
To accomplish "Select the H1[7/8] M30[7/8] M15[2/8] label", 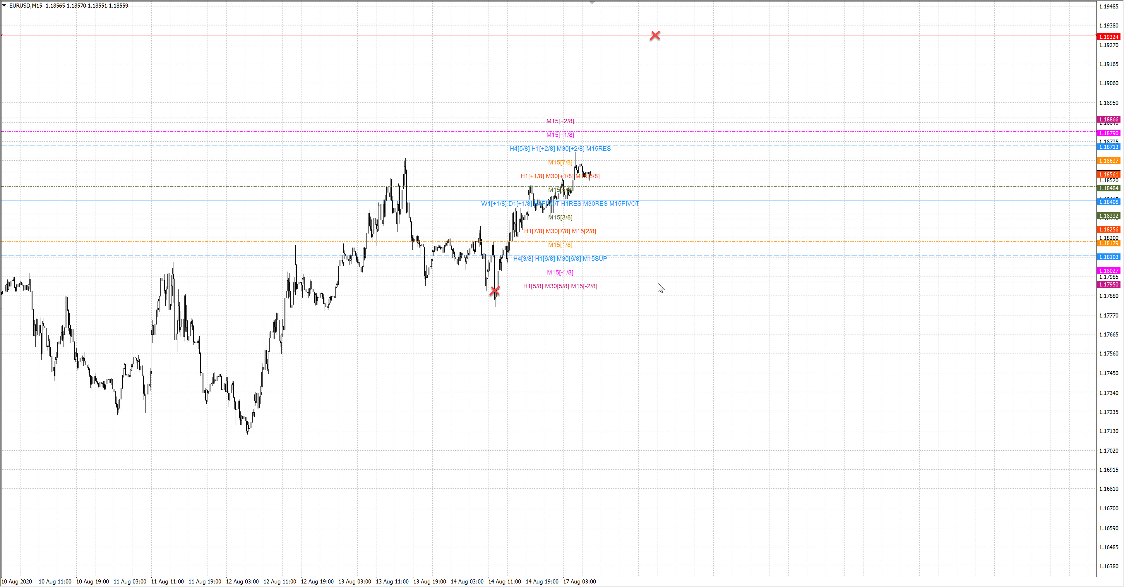I will point(560,231).
